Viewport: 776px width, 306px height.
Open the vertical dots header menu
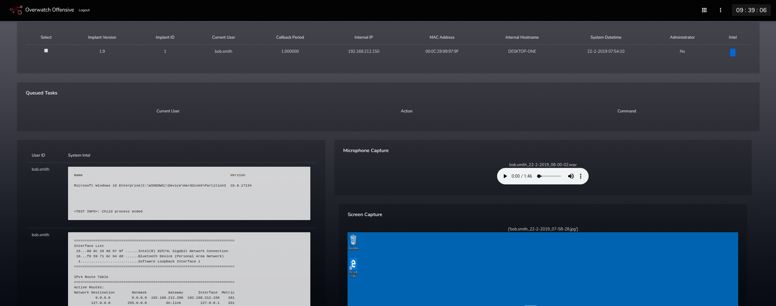[x=720, y=10]
